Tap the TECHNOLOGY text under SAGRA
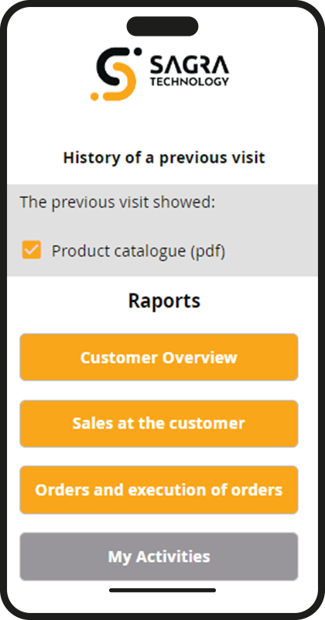Viewport: 325px width, 620px height. (x=190, y=81)
